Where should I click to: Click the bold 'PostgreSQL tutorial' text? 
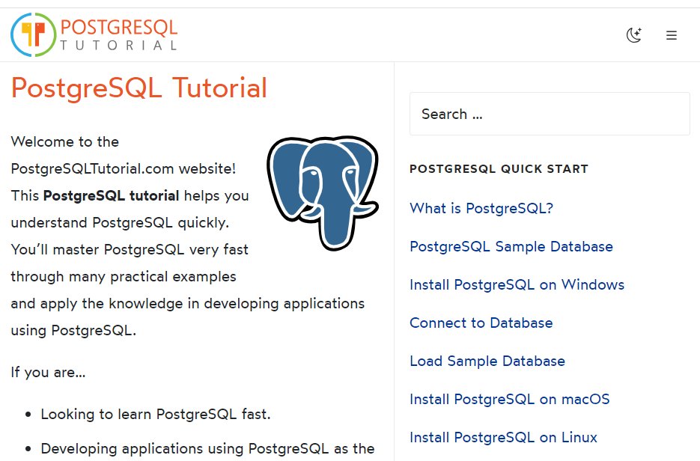[x=111, y=195]
